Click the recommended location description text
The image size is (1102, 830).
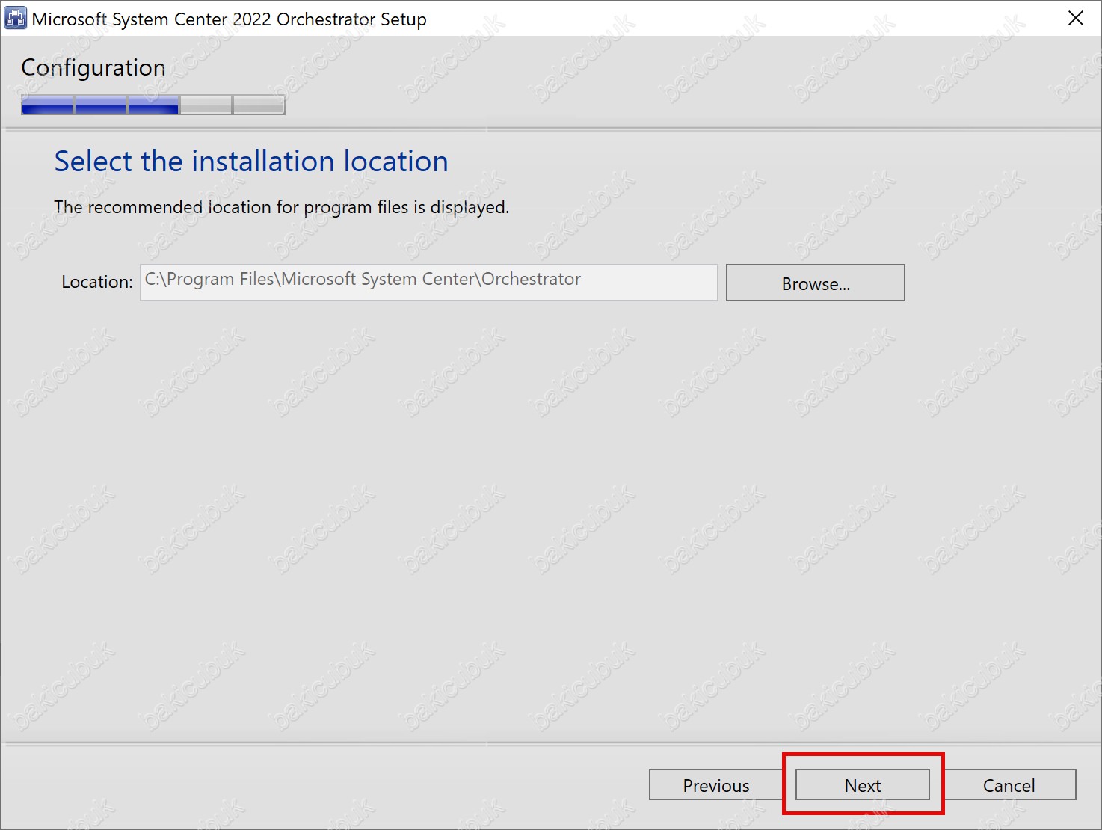(x=281, y=207)
